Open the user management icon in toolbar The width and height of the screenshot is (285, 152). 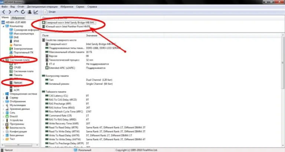coord(29,12)
